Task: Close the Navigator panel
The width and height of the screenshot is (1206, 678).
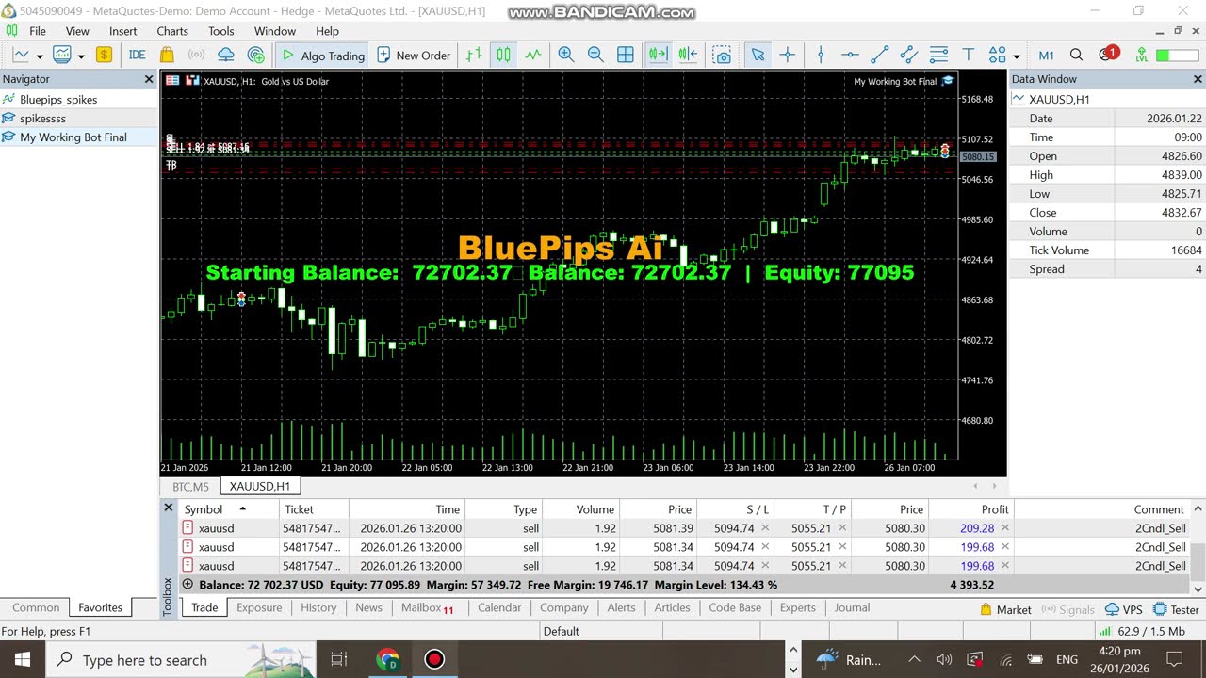Action: [x=149, y=79]
